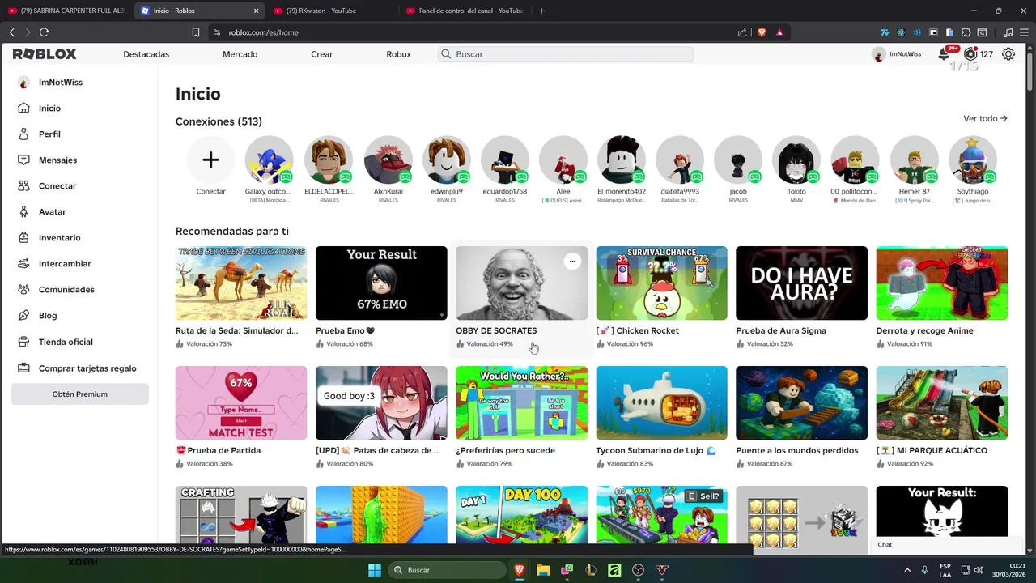
Task: Click the Perfil sidebar icon
Action: 23,134
